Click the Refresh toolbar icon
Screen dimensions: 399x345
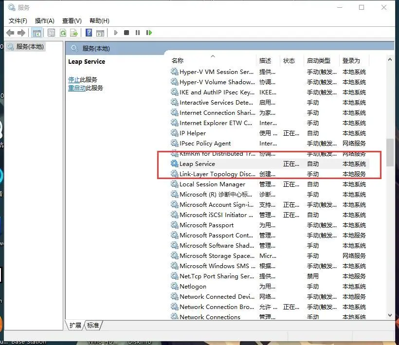pos(63,33)
